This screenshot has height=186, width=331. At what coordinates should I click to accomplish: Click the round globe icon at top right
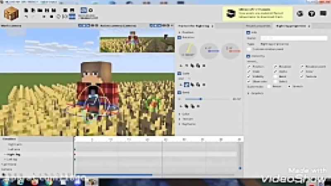click(x=300, y=14)
